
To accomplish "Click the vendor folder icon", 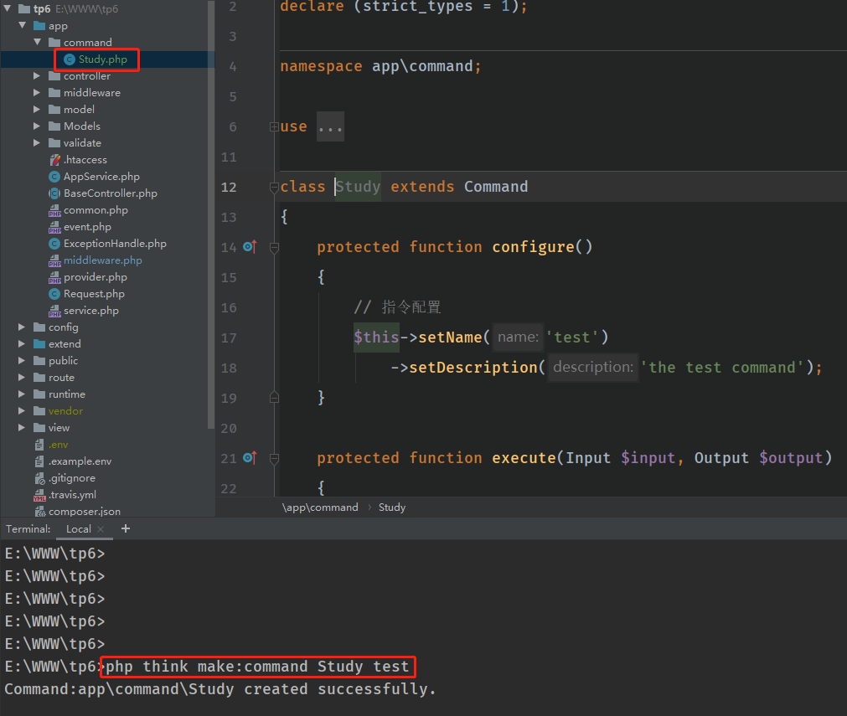I will pyautogui.click(x=39, y=411).
